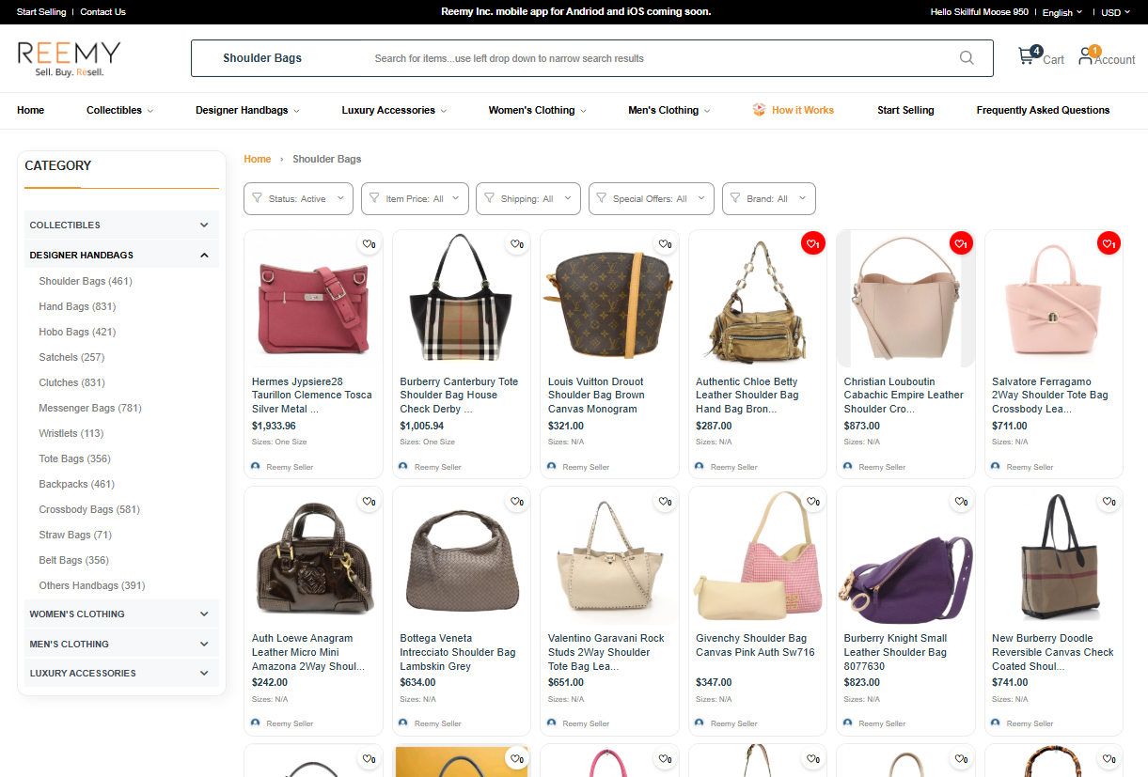This screenshot has height=777, width=1148.
Task: Click Reemy Seller under Salvatore Ferragamo bag
Action: click(x=1030, y=467)
